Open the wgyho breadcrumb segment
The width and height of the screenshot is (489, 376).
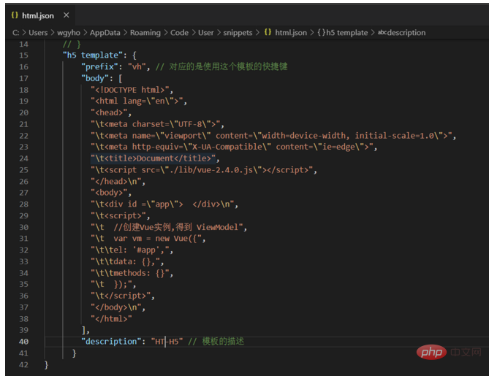69,33
